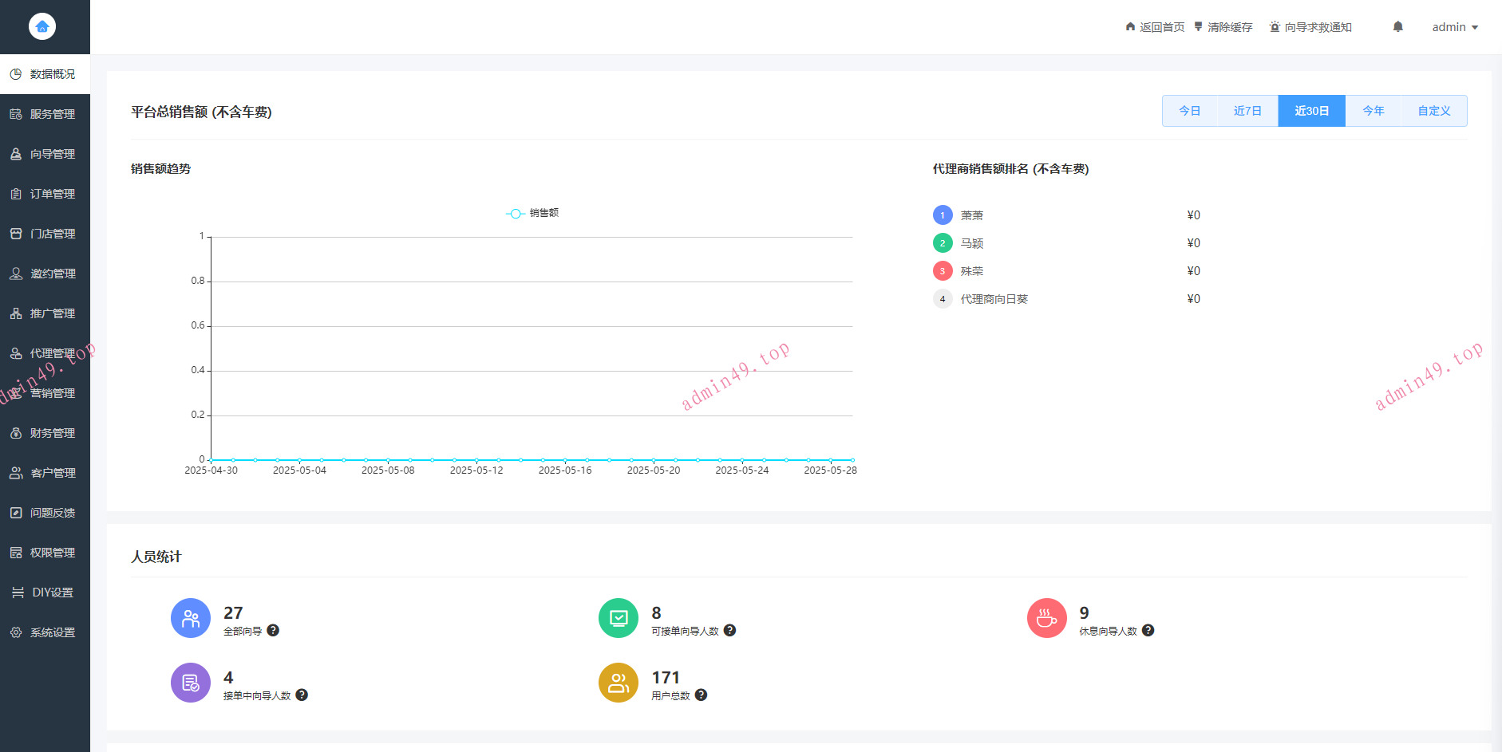Select the 近7日 time range tab
Screen dimensions: 1502x752
[1247, 111]
